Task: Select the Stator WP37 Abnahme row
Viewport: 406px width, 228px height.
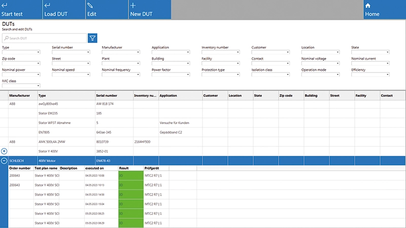Action: point(66,123)
